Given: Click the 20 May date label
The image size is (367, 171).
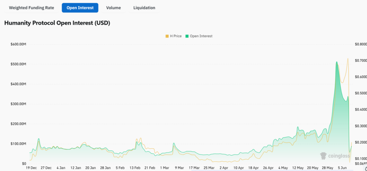Looking at the screenshot, I should coord(313,168).
